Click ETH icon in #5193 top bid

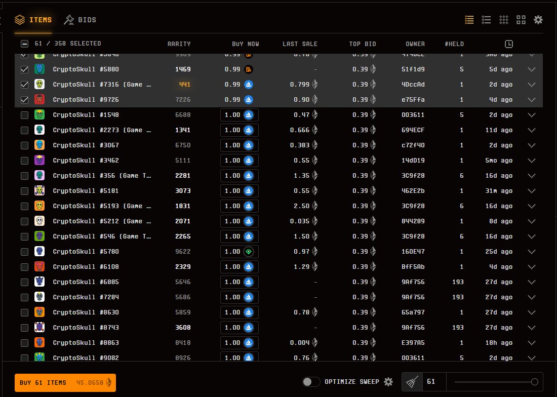click(373, 206)
